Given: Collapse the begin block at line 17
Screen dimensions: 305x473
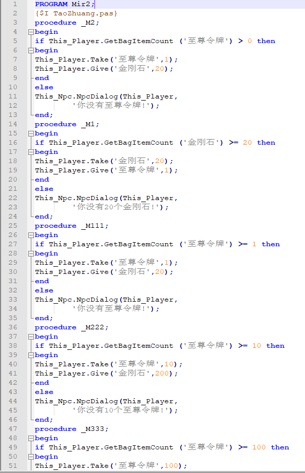Looking at the screenshot, I should pyautogui.click(x=31, y=152).
